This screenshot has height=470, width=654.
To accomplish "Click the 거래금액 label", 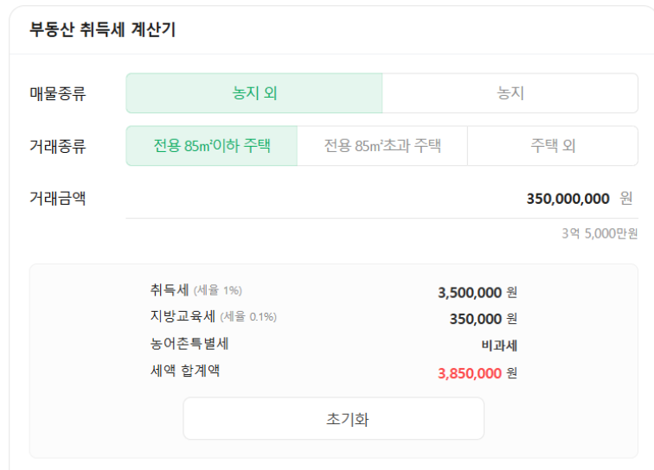I will [58, 199].
